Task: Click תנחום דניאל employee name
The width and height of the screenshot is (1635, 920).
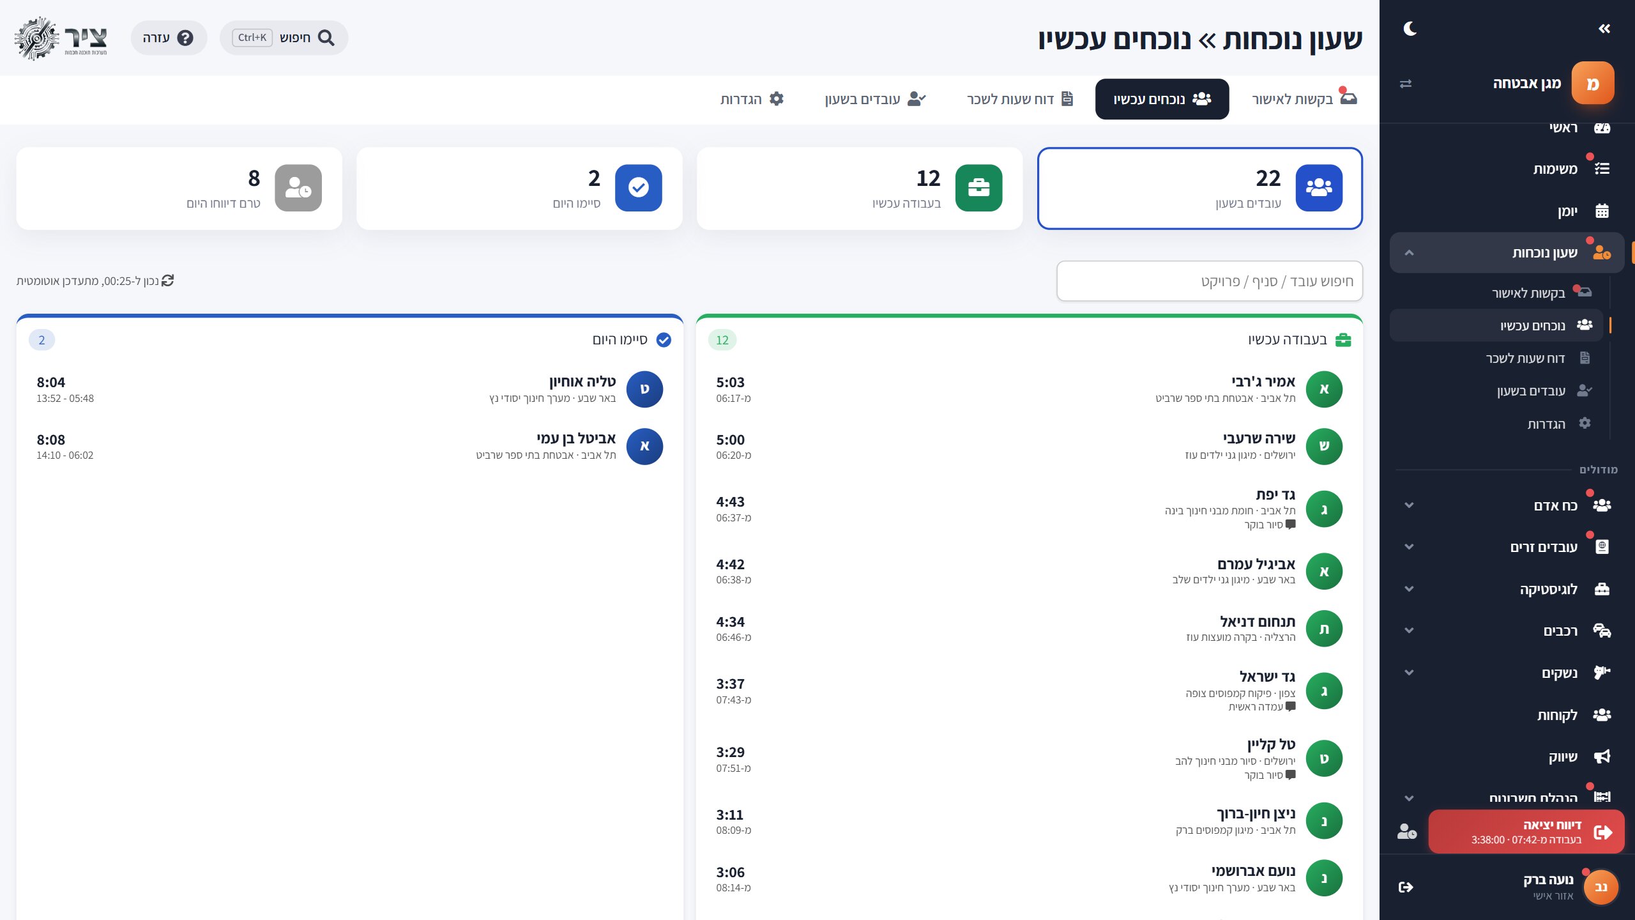Action: pos(1258,622)
